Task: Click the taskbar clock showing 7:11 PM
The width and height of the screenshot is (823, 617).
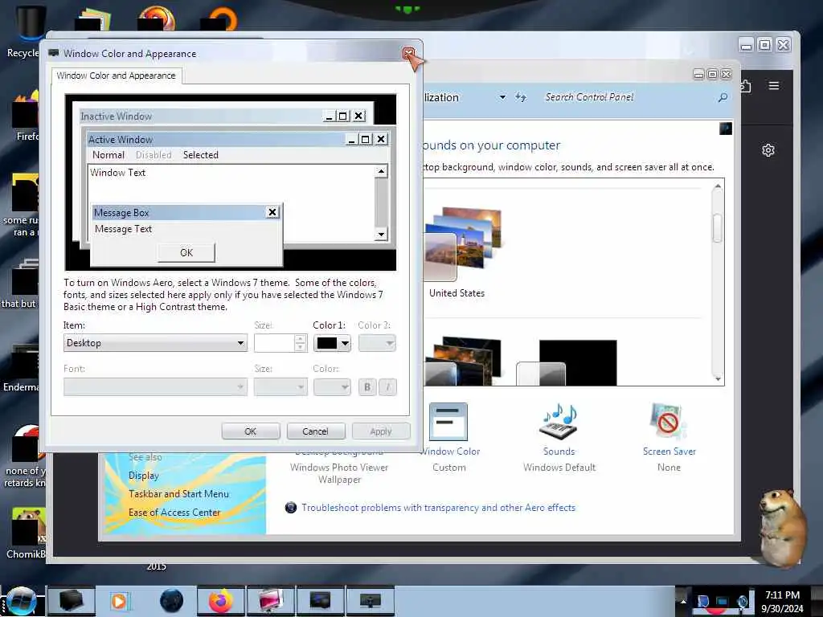Action: click(x=782, y=601)
